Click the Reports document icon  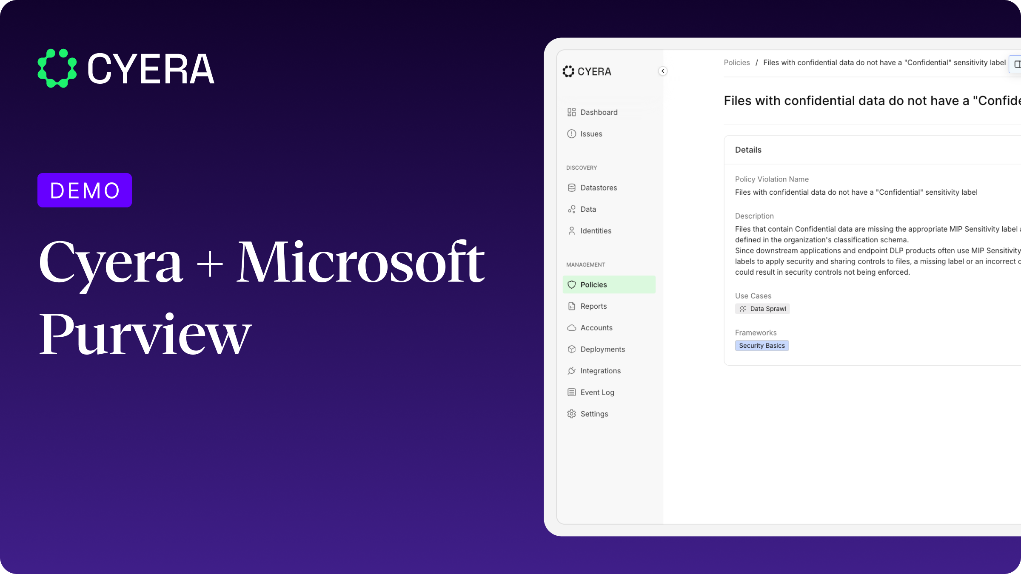(571, 306)
